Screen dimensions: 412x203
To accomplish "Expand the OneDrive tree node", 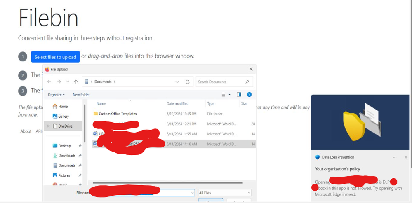I will pyautogui.click(x=48, y=126).
